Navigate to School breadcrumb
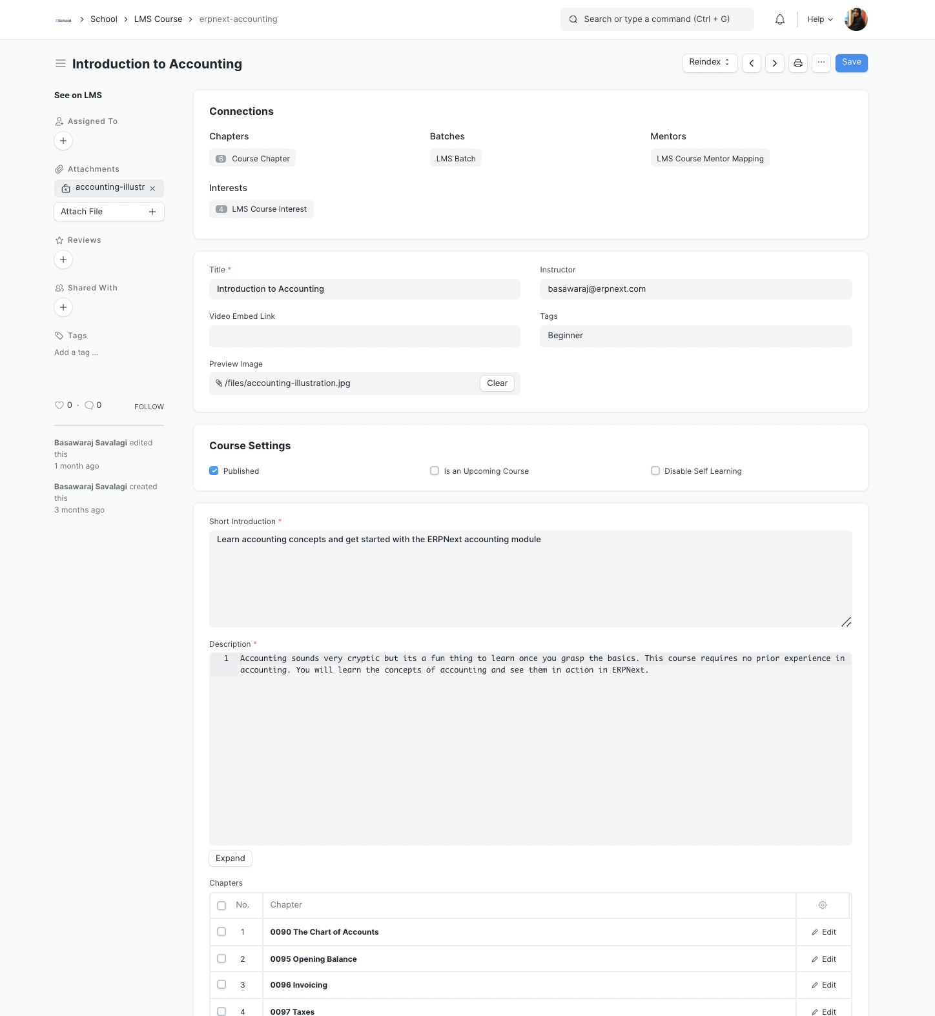The height and width of the screenshot is (1016, 935). [104, 19]
